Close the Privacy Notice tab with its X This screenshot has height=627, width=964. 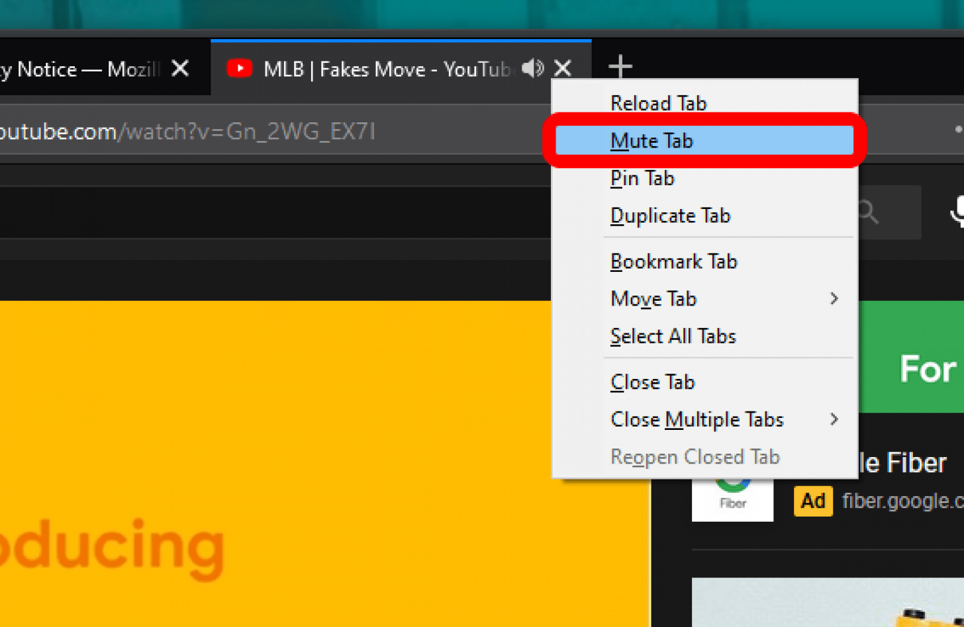[x=180, y=67]
